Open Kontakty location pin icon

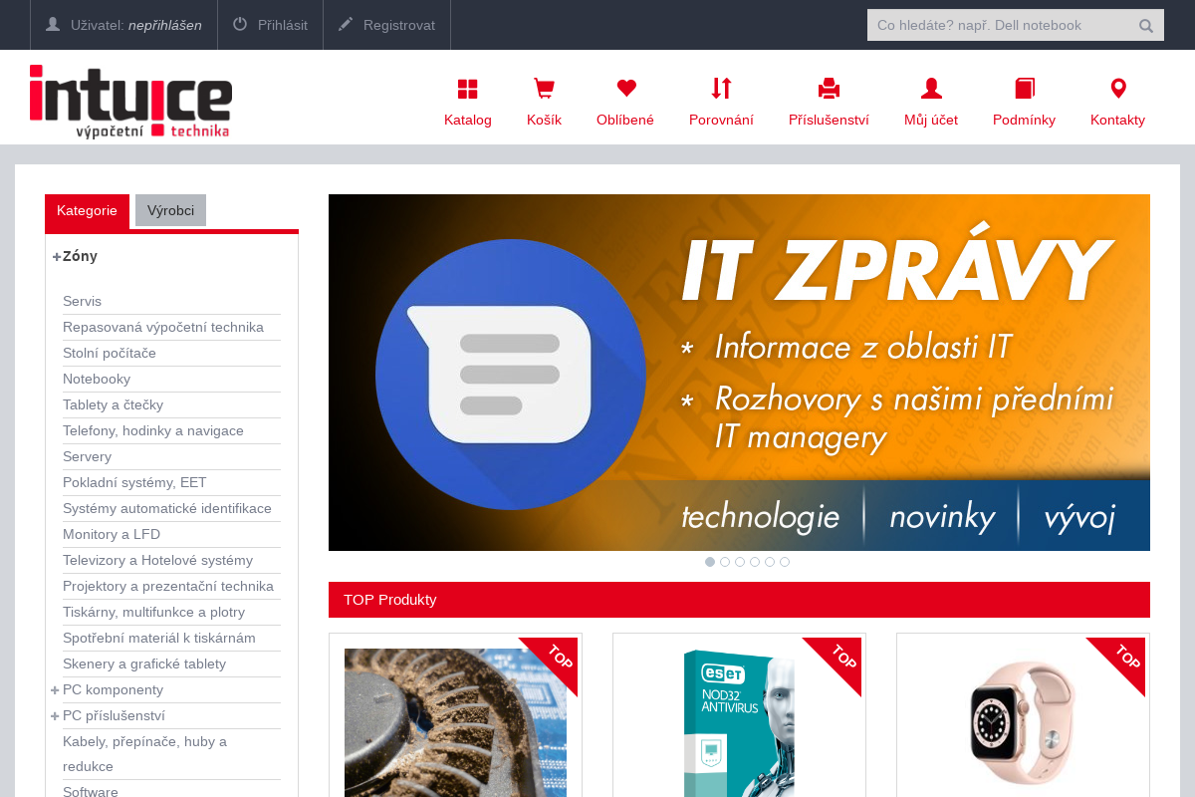click(x=1117, y=89)
